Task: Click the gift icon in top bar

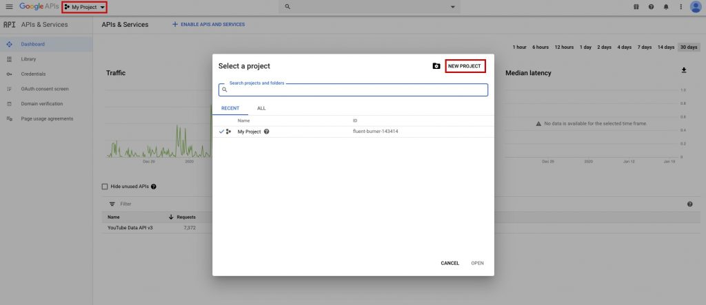Action: click(636, 7)
